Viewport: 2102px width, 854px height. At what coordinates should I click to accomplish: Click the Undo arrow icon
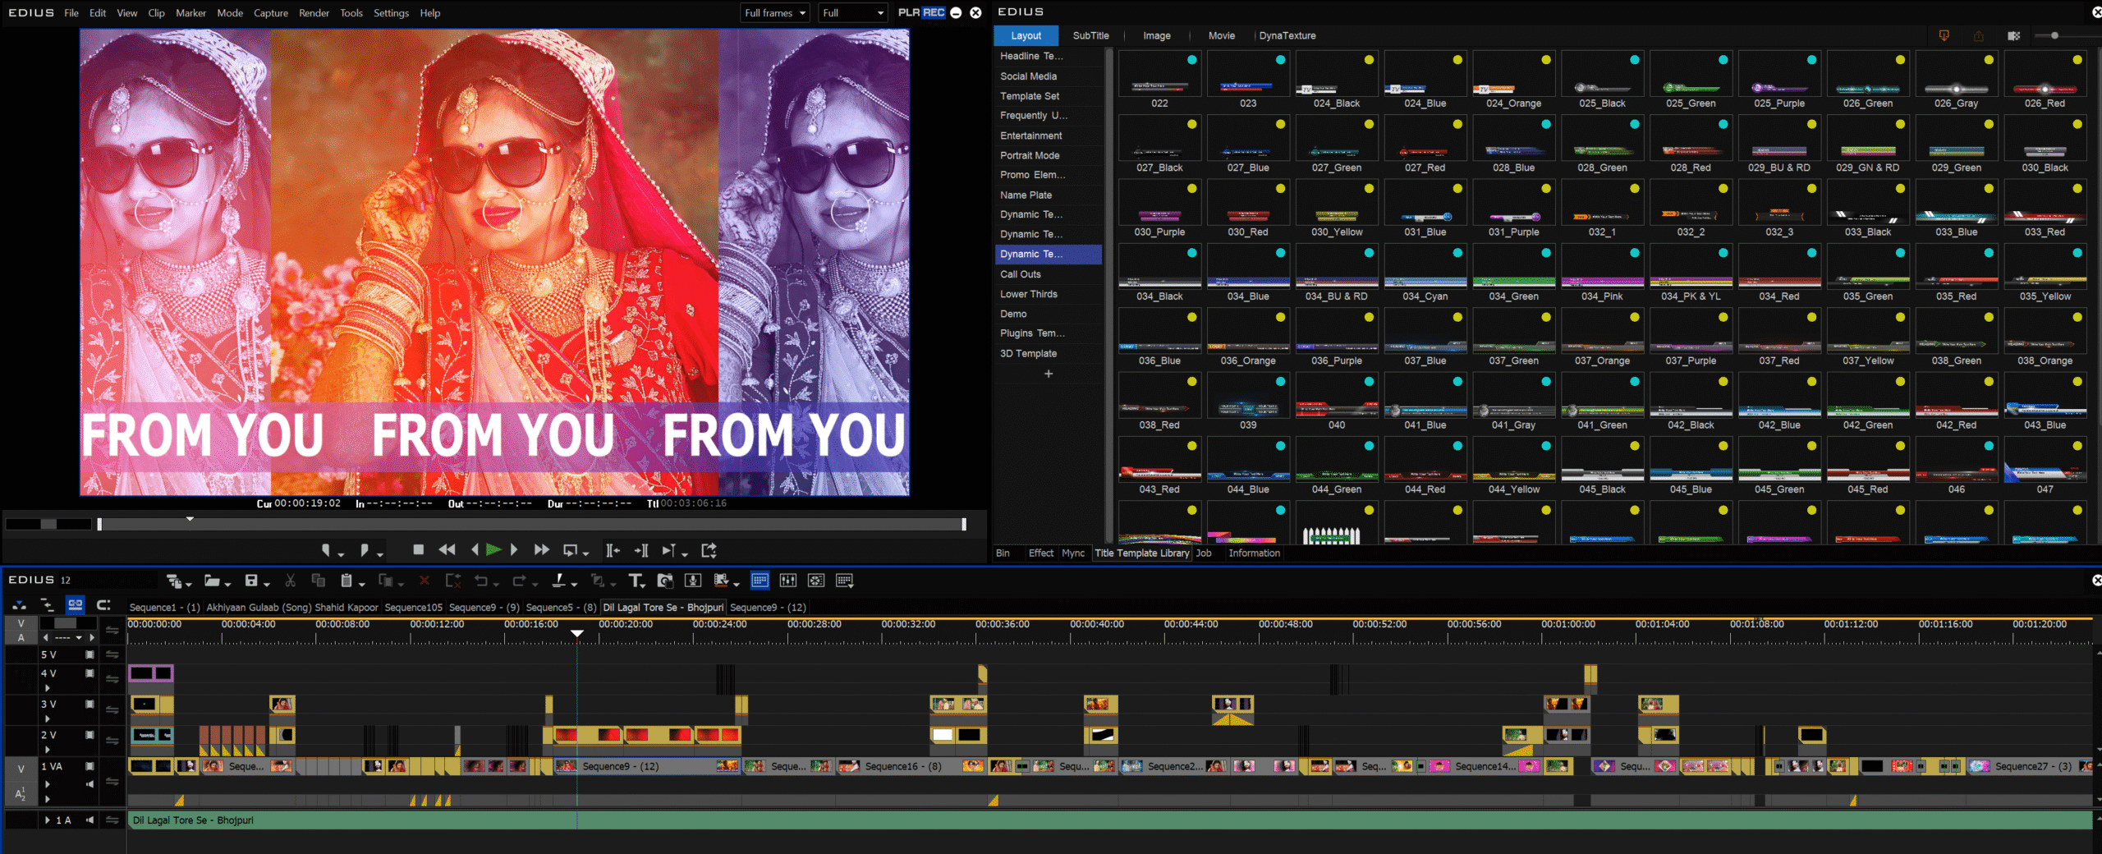click(481, 581)
